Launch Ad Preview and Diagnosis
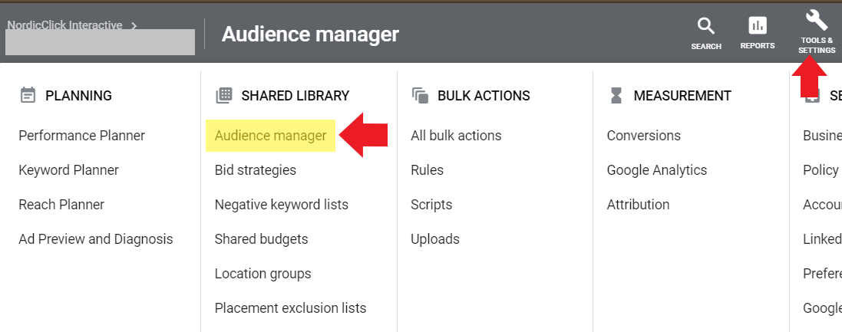842x332 pixels. (x=96, y=239)
